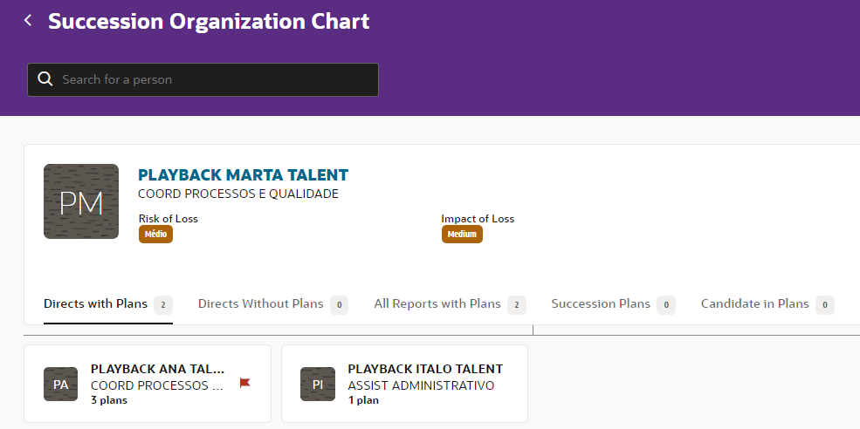The image size is (860, 429).
Task: Click the Medium impact of loss badge
Action: coord(462,235)
